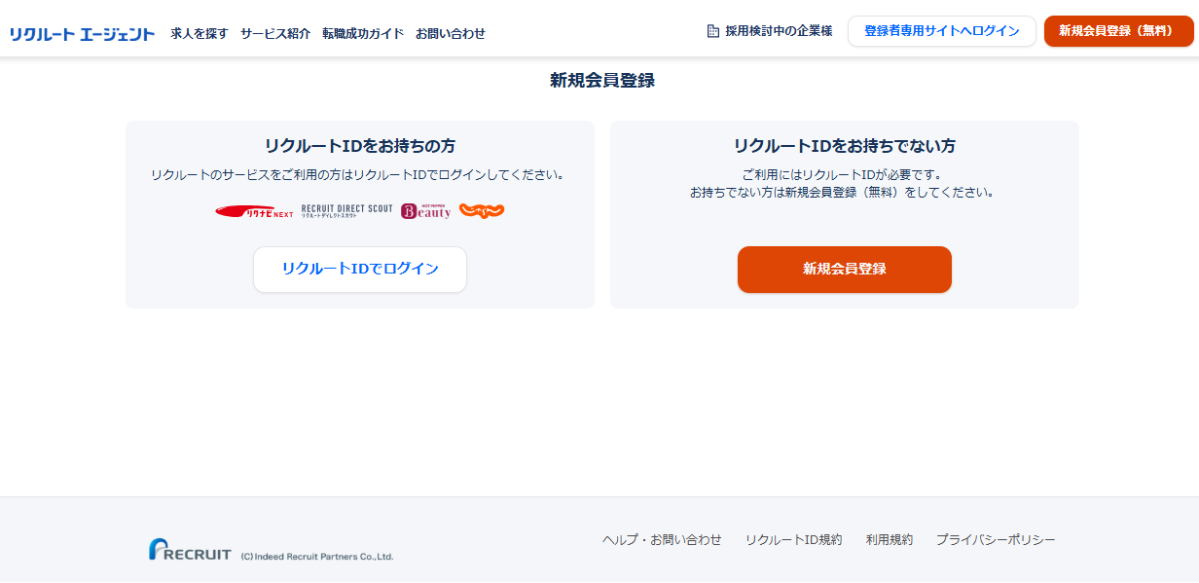The width and height of the screenshot is (1199, 583).
Task: Click heading リクルートIDをお持ちでない方
Action: 845,146
